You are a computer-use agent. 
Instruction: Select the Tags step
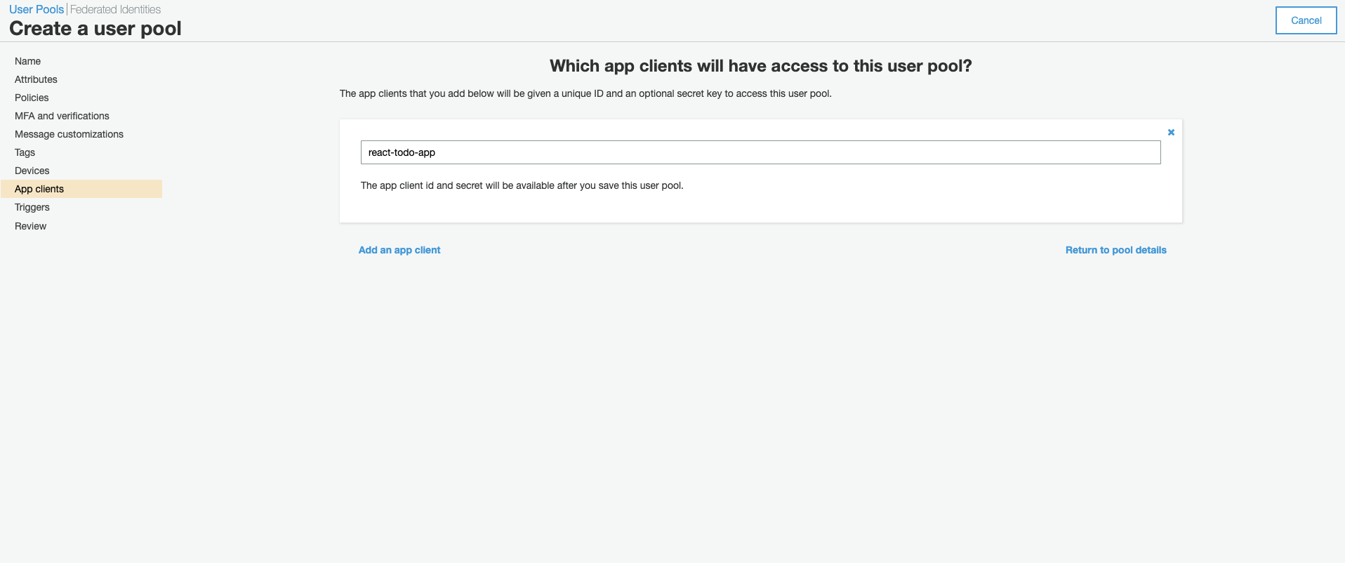point(25,152)
